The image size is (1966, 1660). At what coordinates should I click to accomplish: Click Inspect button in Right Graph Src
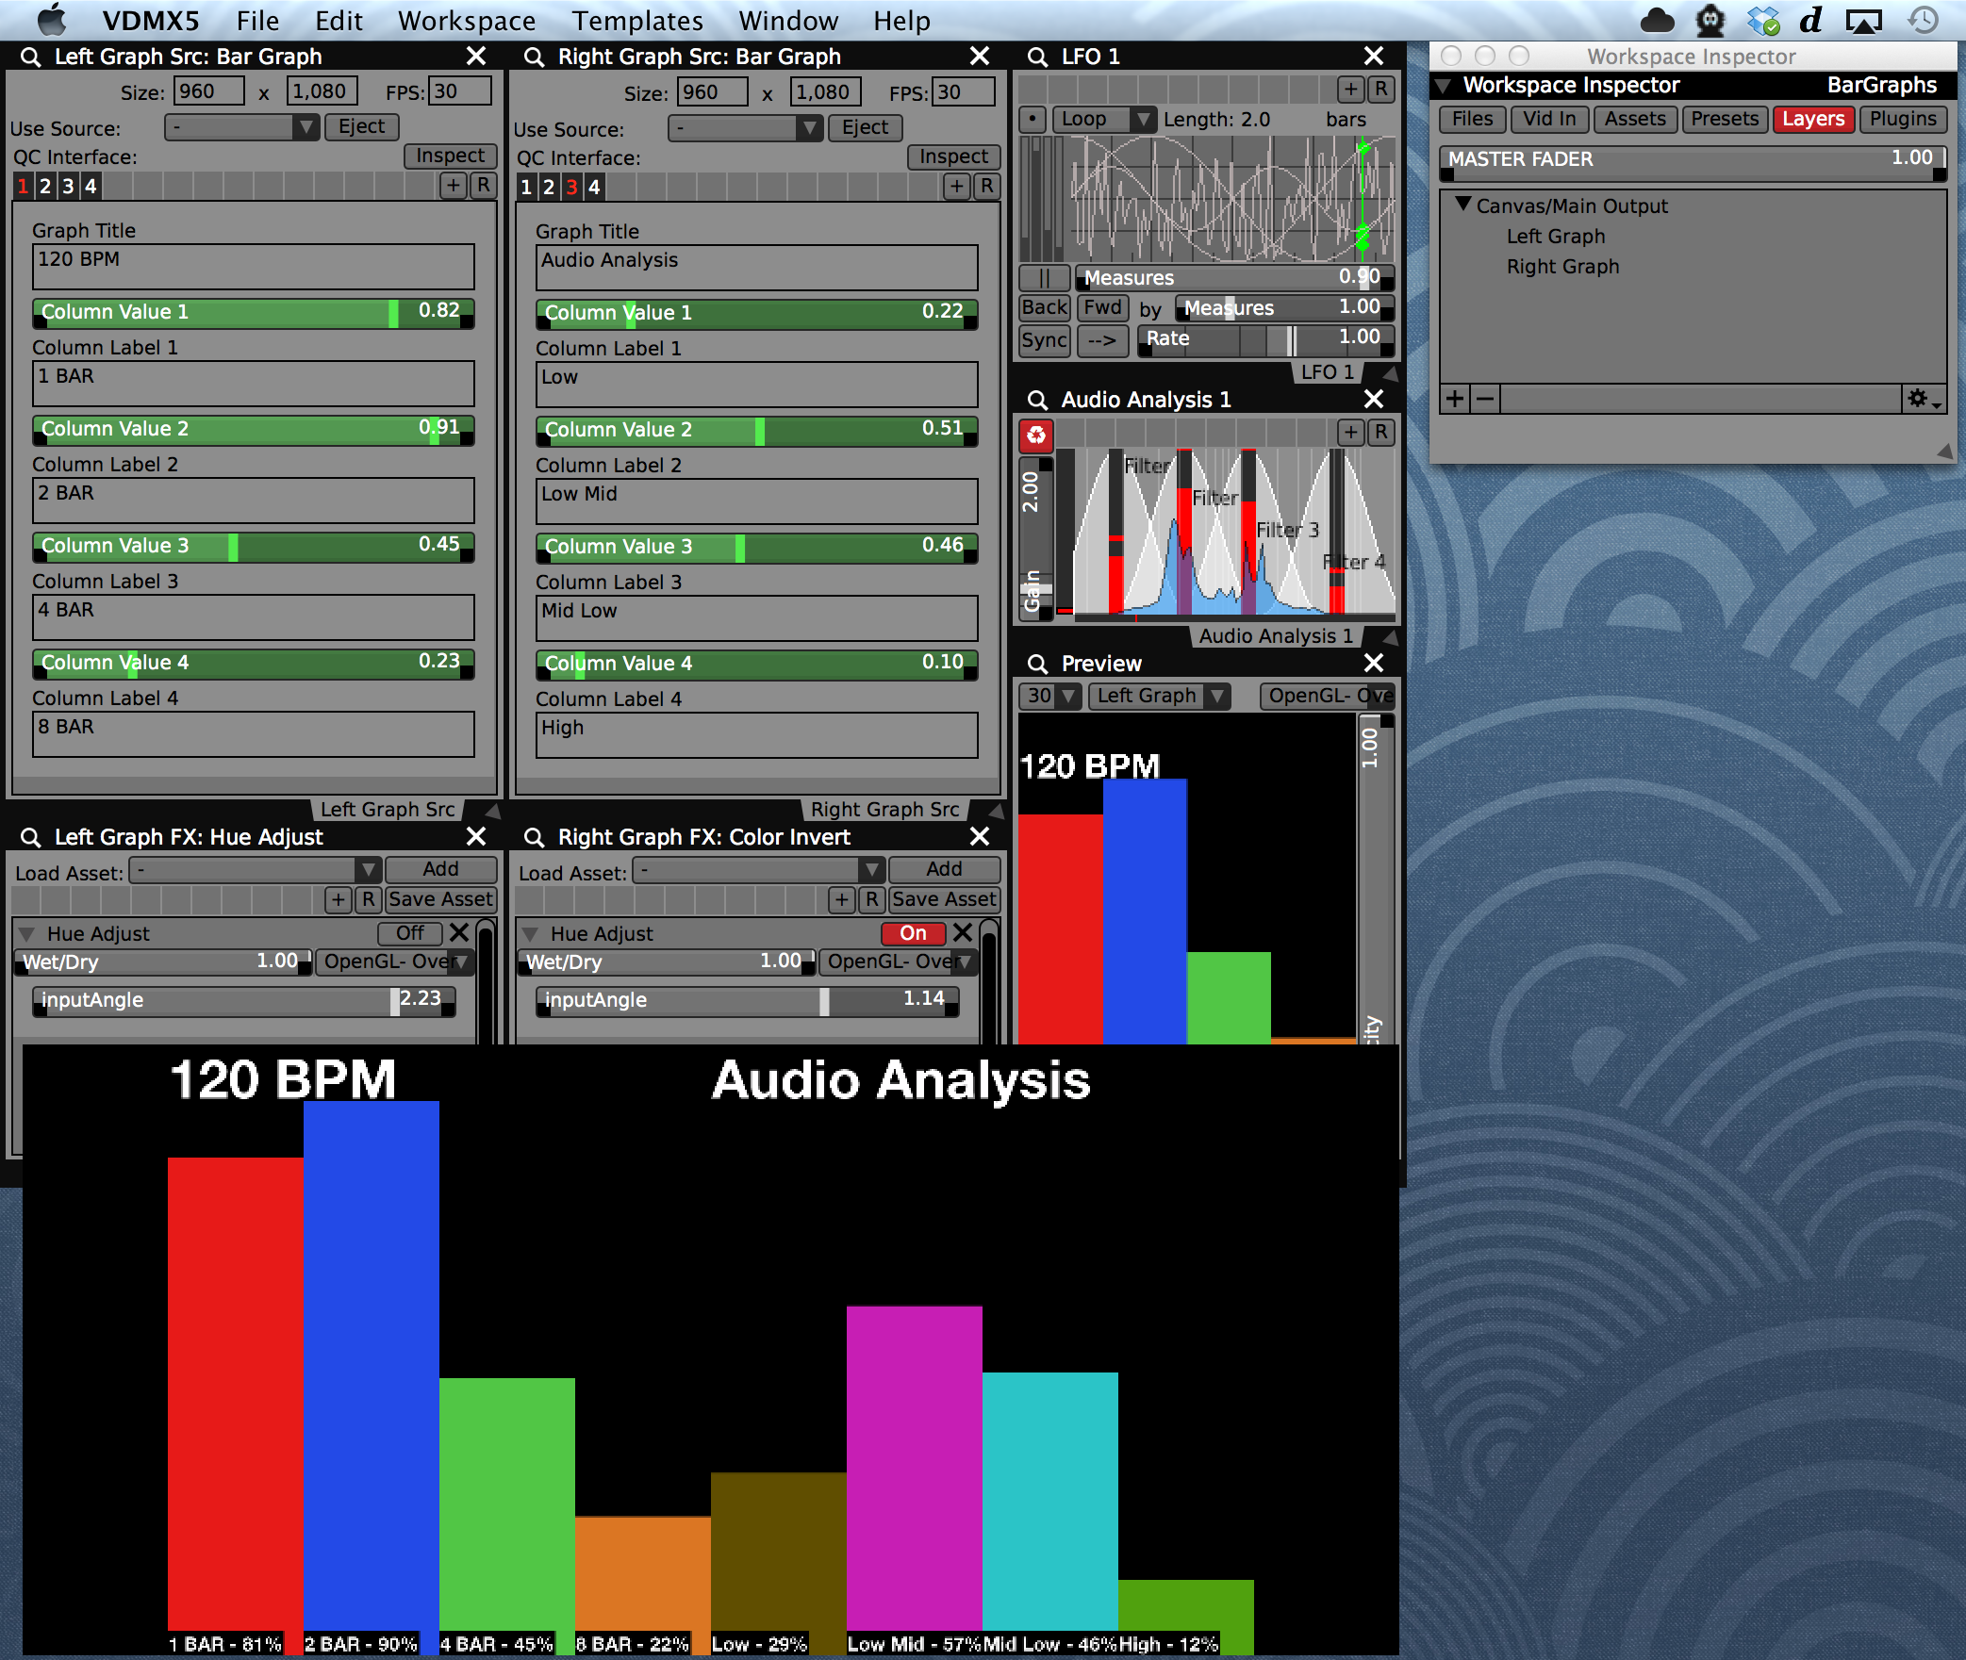tap(953, 157)
